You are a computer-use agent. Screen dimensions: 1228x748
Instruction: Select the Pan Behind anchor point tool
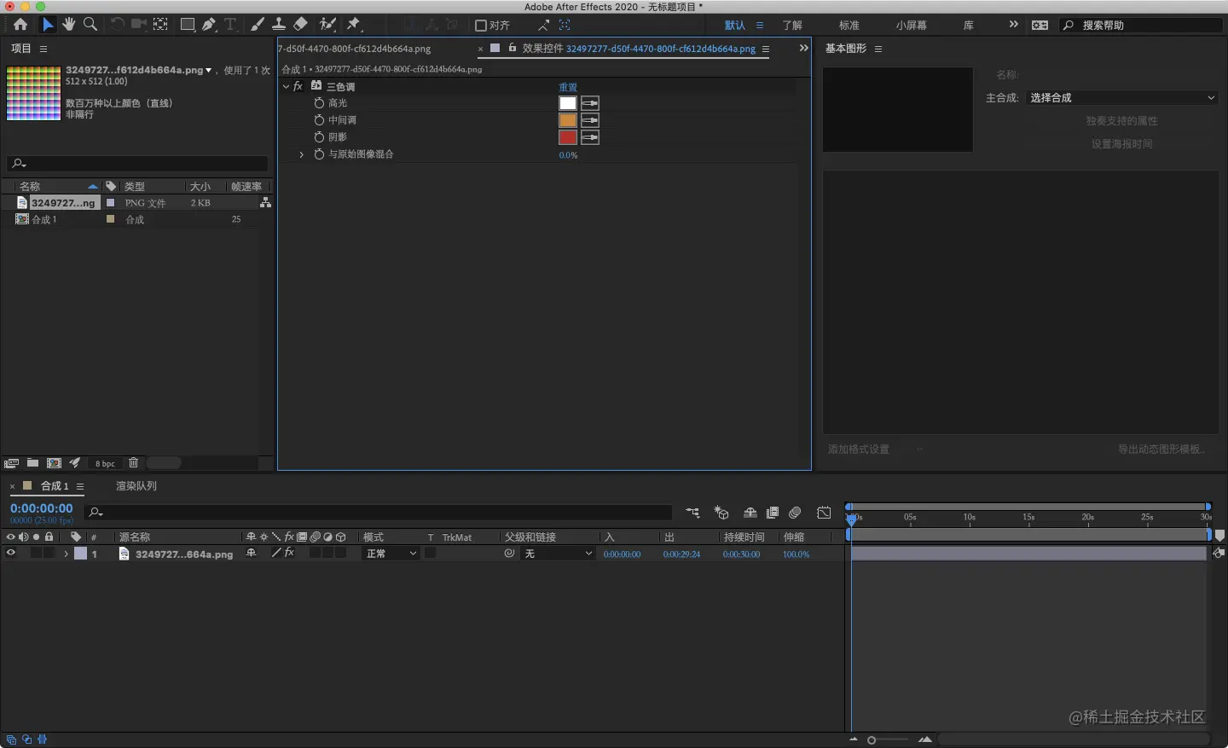(x=160, y=25)
